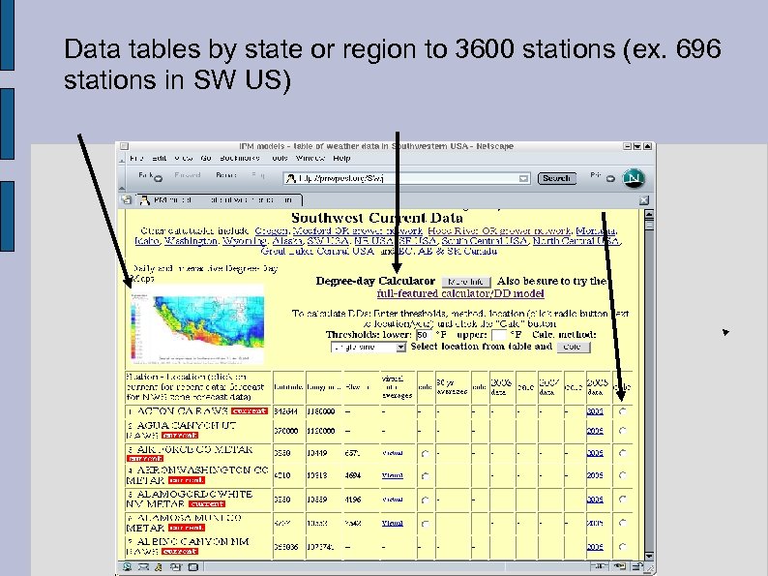The height and width of the screenshot is (576, 768).
Task: Click the vertical scrollbar up arrow
Action: click(649, 214)
